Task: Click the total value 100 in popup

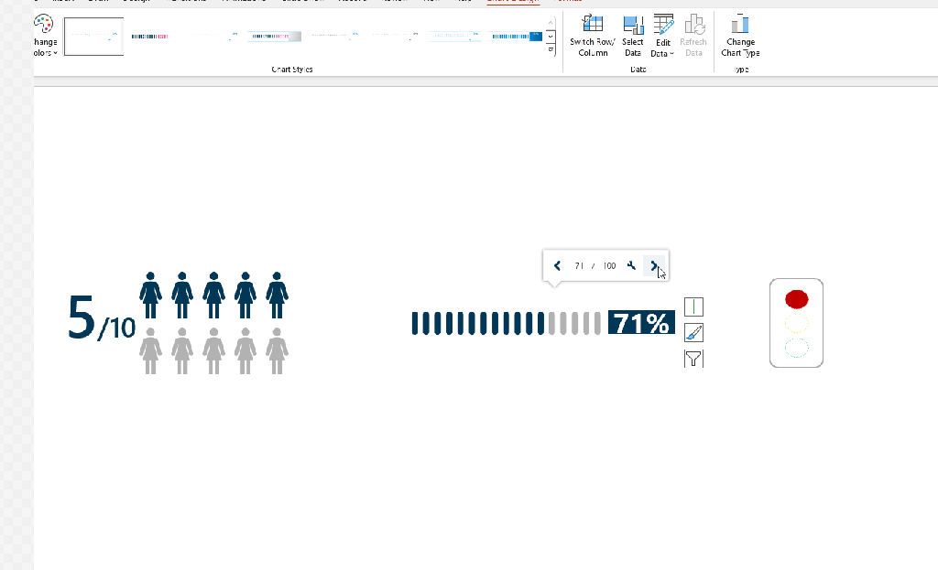Action: 609,266
